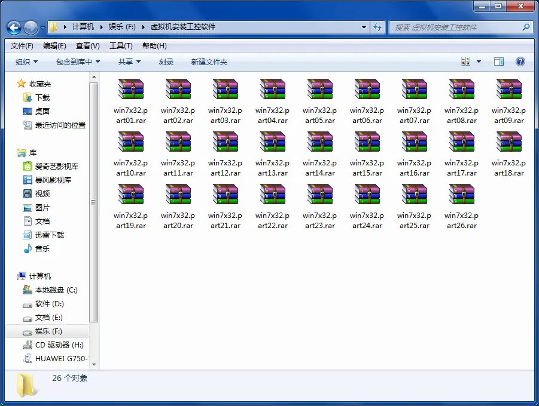Open the 迅雷下载 library
Screen dimensions: 539x406
point(44,235)
